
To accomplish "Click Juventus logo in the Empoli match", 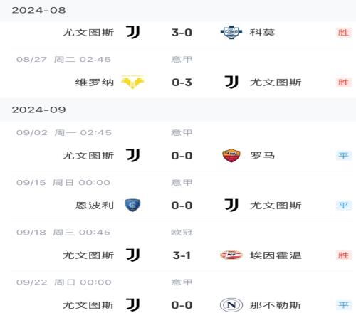I will 231,205.
